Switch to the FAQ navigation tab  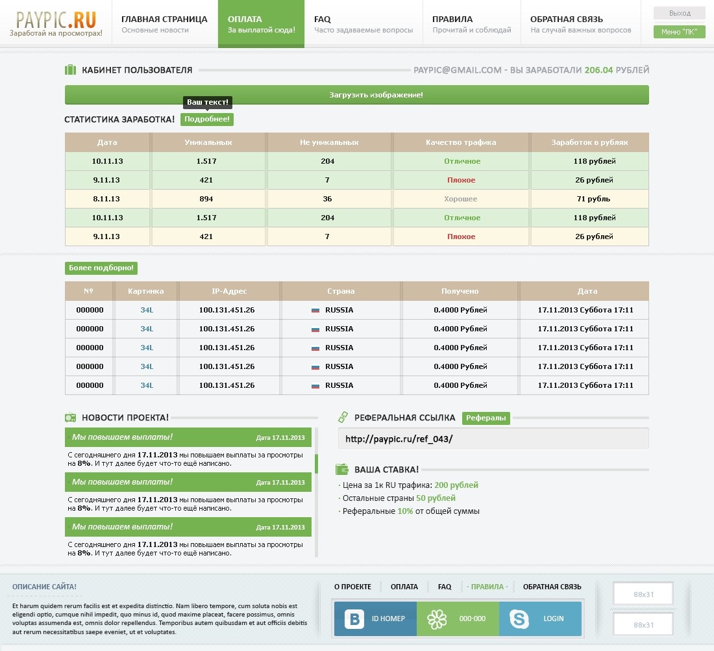tap(363, 24)
